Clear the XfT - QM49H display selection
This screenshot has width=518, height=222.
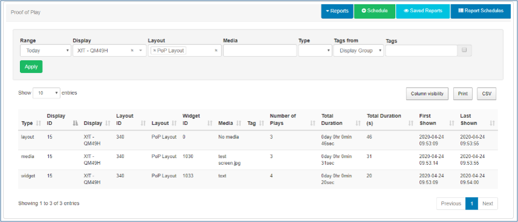pyautogui.click(x=132, y=51)
